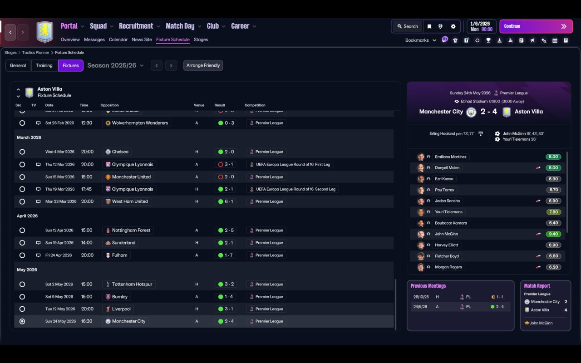The height and width of the screenshot is (363, 581).
Task: Open the calendar grid icon in bookmarks bar
Action: pyautogui.click(x=555, y=40)
